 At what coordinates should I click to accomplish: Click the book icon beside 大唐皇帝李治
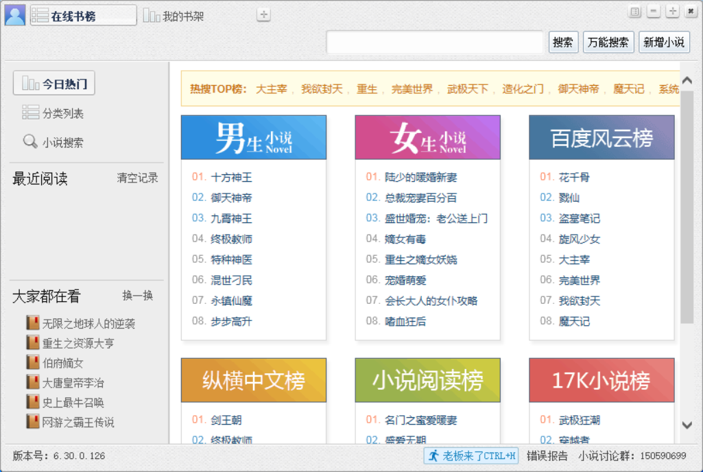[x=32, y=382]
